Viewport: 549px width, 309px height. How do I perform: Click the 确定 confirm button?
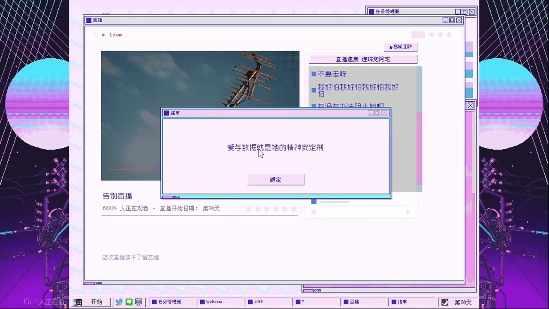[275, 180]
